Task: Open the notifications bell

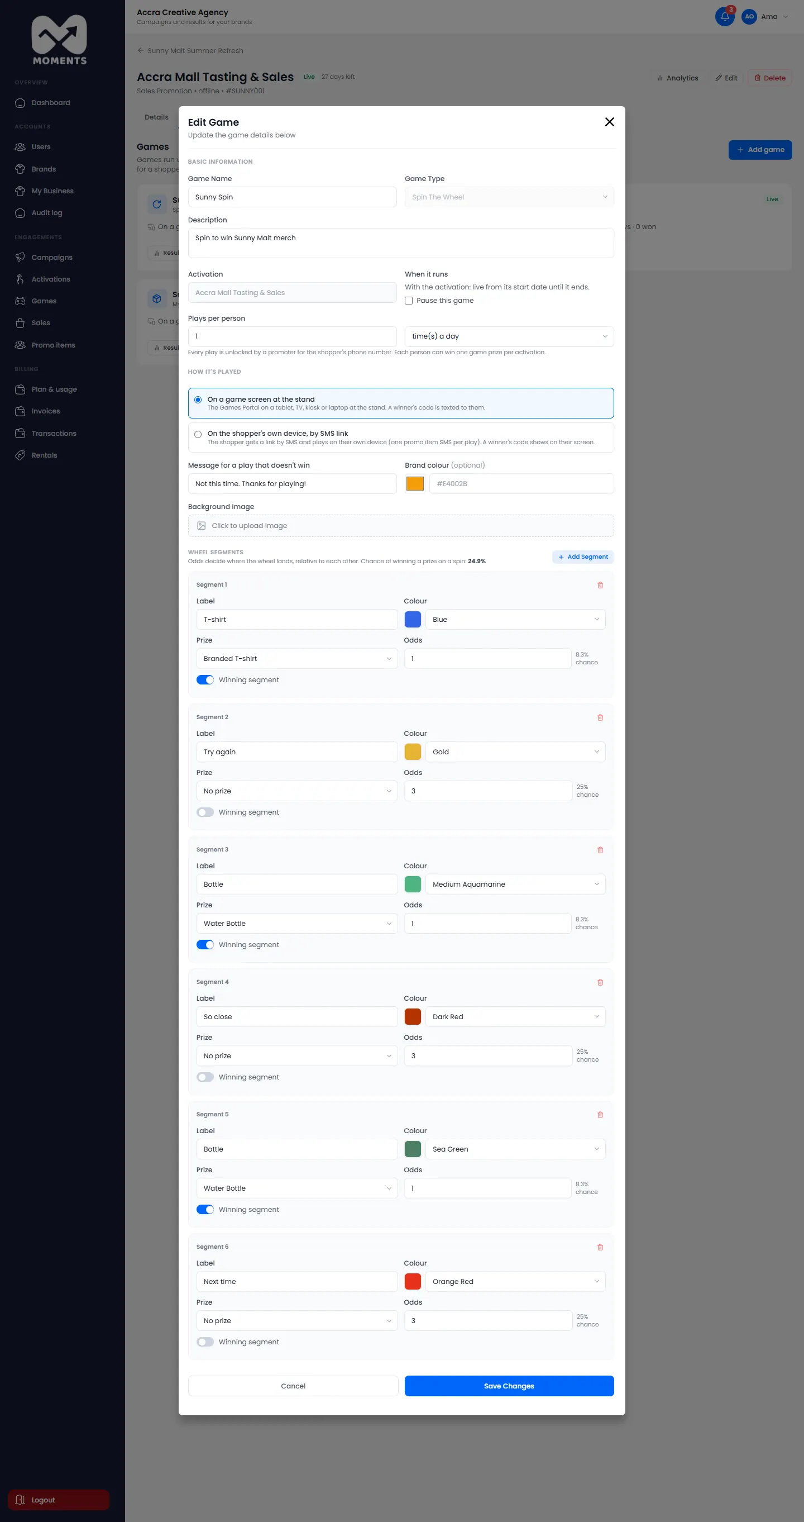Action: pyautogui.click(x=724, y=17)
